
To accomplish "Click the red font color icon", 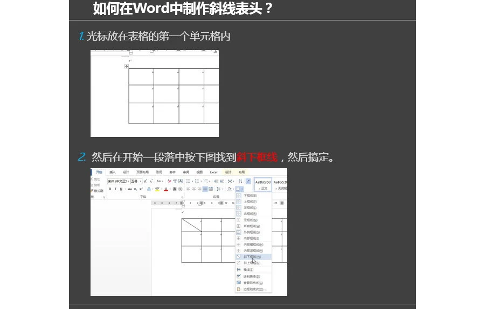I will click(167, 189).
